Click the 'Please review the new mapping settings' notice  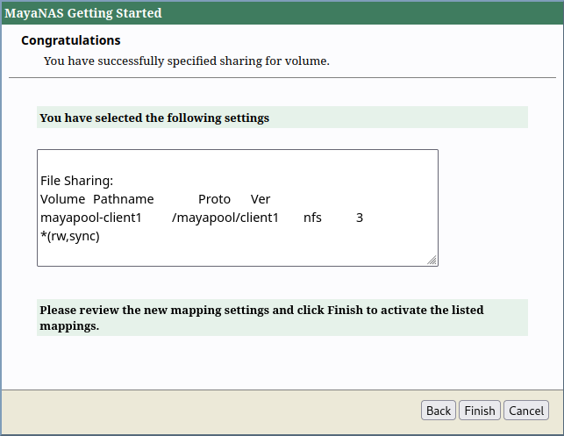(x=261, y=318)
